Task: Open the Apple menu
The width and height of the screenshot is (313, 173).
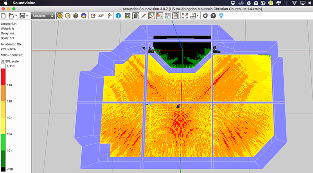Action: click(x=5, y=3)
